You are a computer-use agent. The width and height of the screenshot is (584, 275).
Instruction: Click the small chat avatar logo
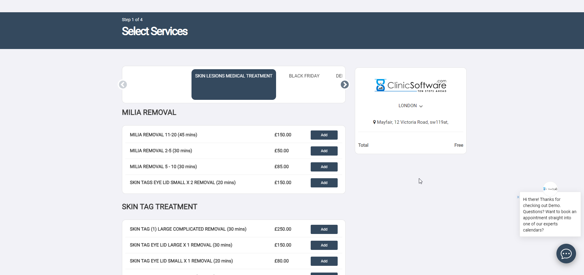tap(550, 189)
